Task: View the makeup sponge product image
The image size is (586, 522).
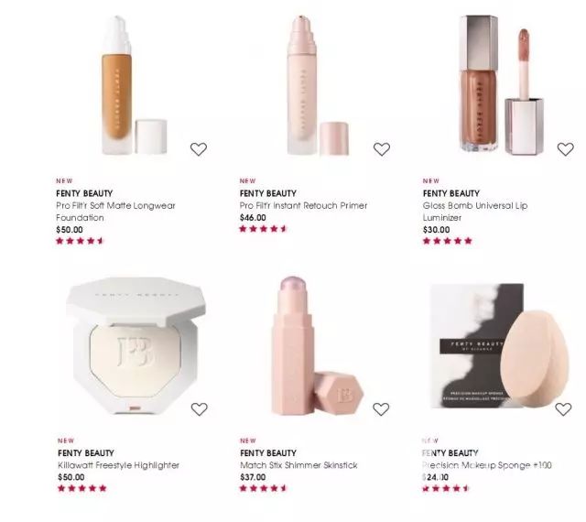Action: click(x=499, y=346)
